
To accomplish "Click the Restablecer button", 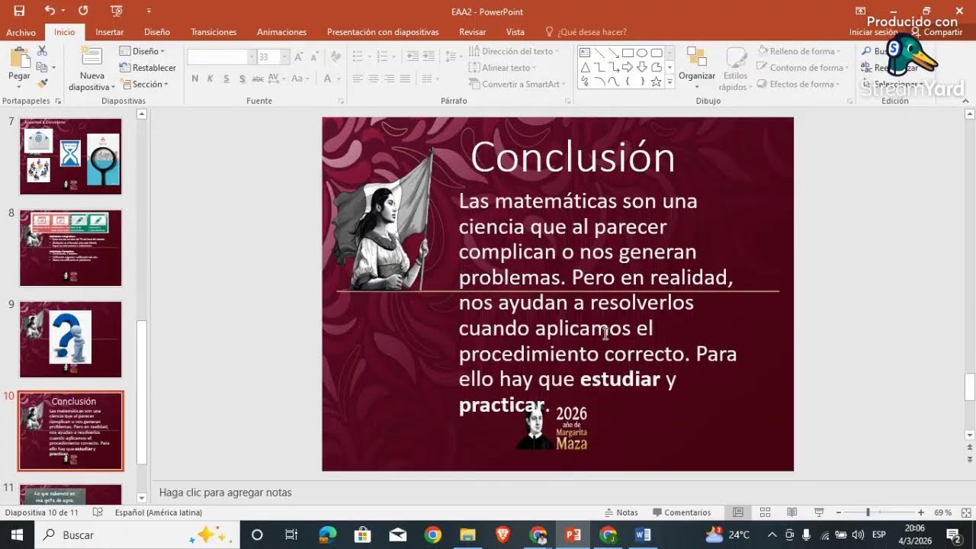I will (x=148, y=68).
